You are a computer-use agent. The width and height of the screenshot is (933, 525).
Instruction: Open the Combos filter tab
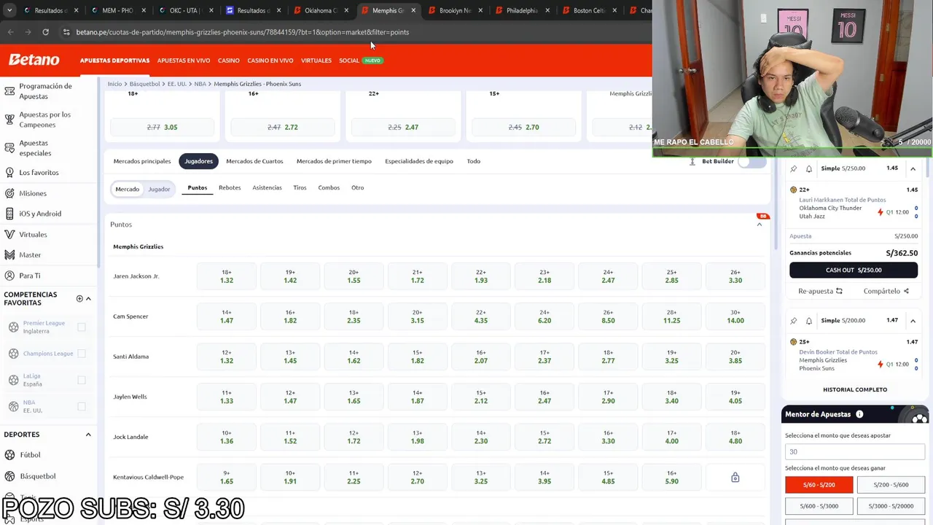(329, 188)
